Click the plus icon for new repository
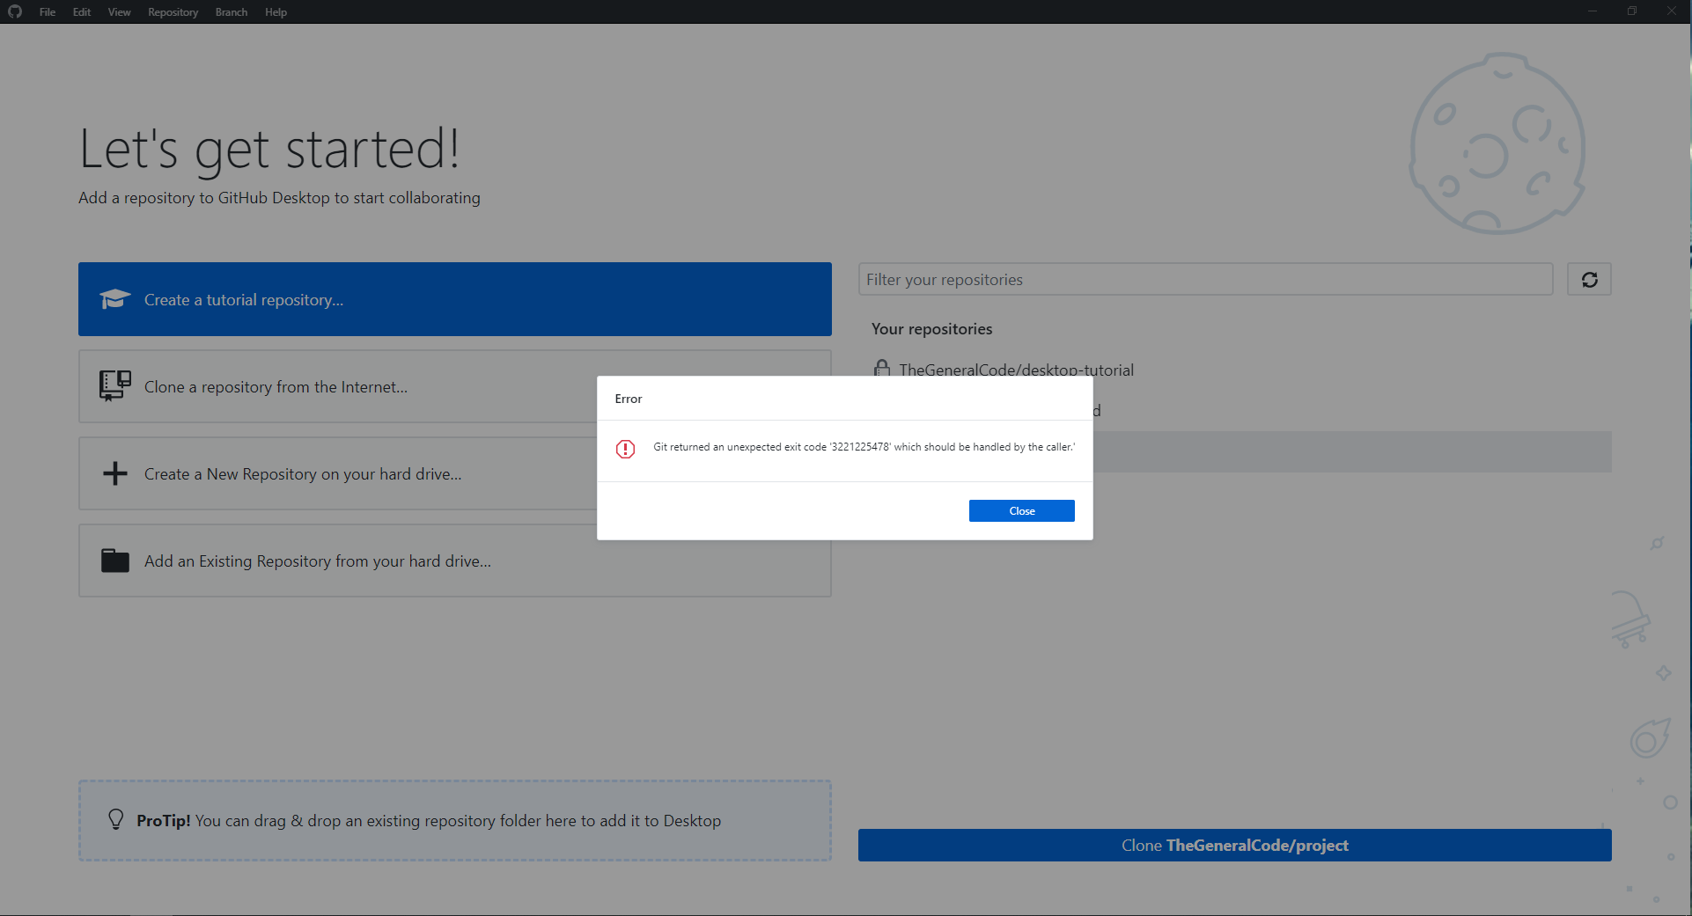This screenshot has width=1692, height=916. [x=115, y=473]
